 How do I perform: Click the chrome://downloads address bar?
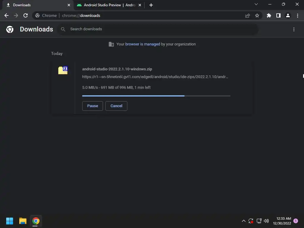tap(147, 15)
